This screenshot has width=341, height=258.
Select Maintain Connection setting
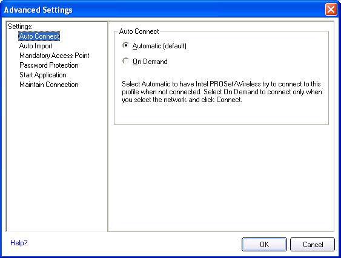(49, 85)
